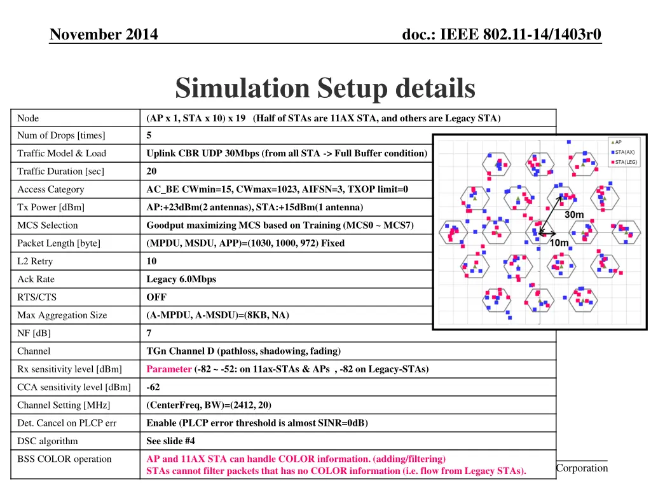Click the 'AP' legend entry

pos(617,142)
